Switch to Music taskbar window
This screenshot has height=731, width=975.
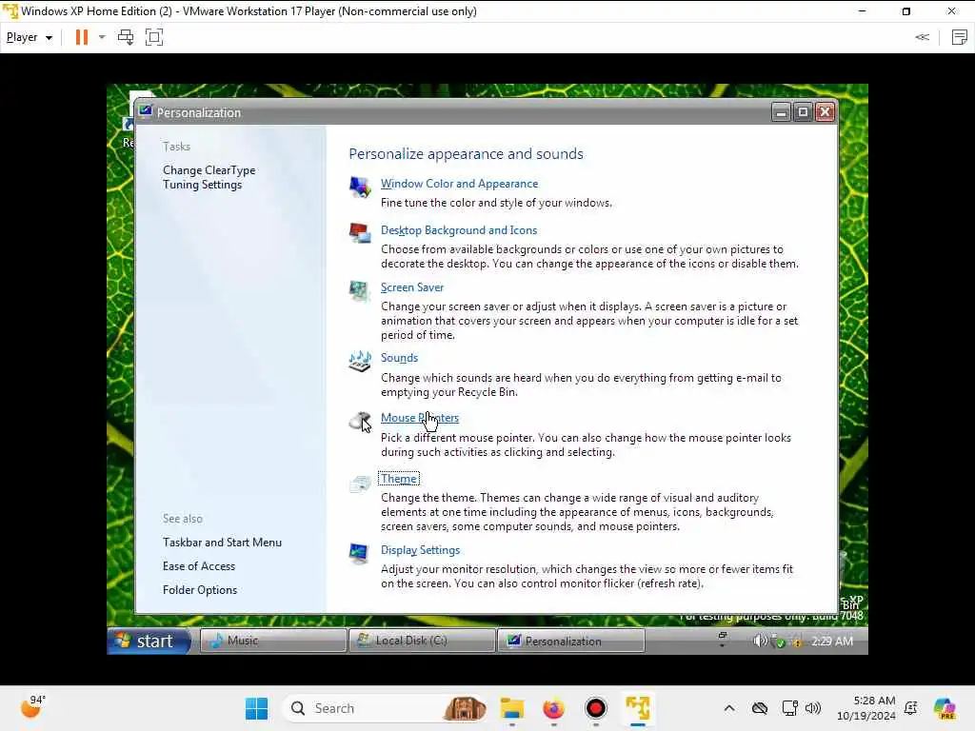coord(273,641)
